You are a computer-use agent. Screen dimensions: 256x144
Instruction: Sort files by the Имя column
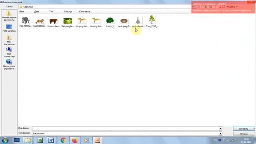tap(22, 12)
